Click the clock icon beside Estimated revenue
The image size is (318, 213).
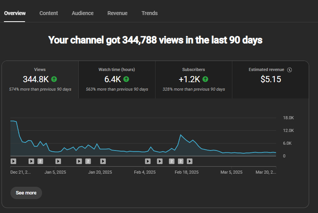pyautogui.click(x=289, y=70)
